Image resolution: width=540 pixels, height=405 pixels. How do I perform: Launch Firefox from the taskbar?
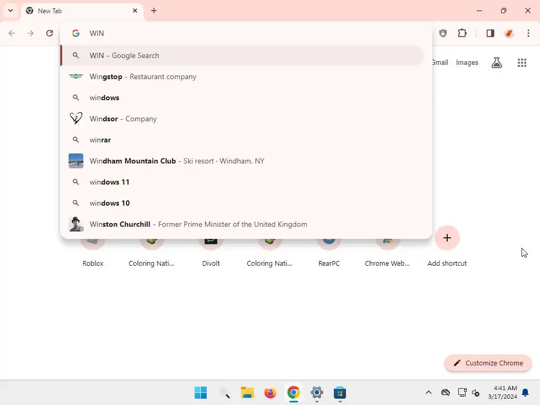(x=271, y=392)
